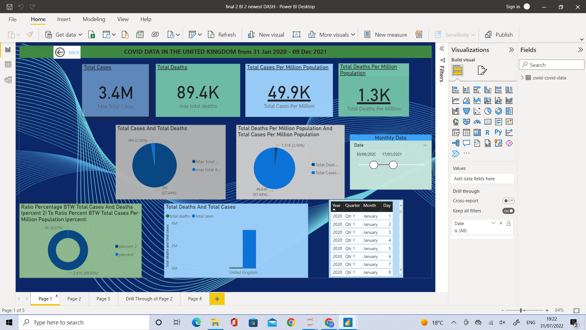586x330 pixels.
Task: Select the Gauge visualization icon
Action: pos(477,122)
